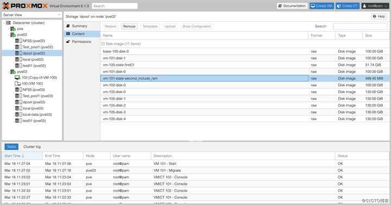Click the Remove button
The height and width of the screenshot is (205, 391).
coord(129,27)
